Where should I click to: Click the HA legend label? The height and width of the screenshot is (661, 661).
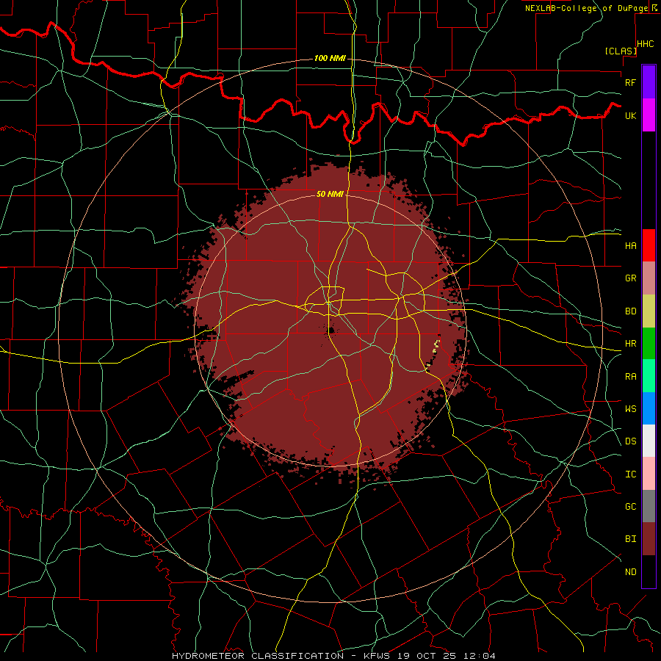(630, 245)
